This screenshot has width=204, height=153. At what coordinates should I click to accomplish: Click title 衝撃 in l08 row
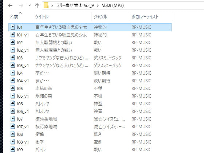point(40,134)
